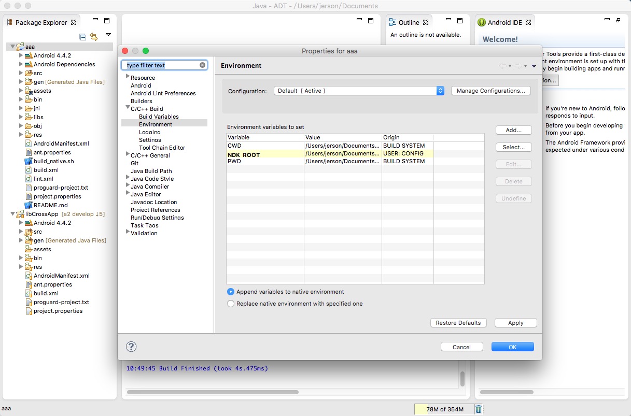
Task: Switch to the Outline tab
Action: pyautogui.click(x=409, y=22)
